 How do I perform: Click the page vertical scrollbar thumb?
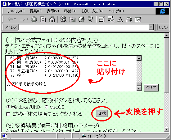point(167,65)
